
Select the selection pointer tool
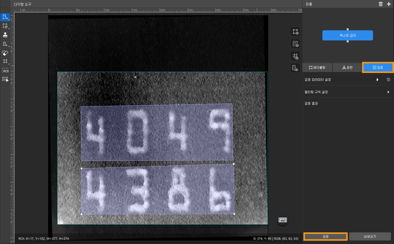5,79
